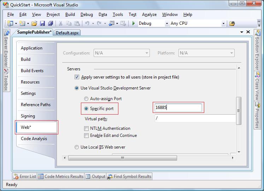The width and height of the screenshot is (264, 191).
Task: Click the Open File folder icon
Action: click(x=34, y=23)
